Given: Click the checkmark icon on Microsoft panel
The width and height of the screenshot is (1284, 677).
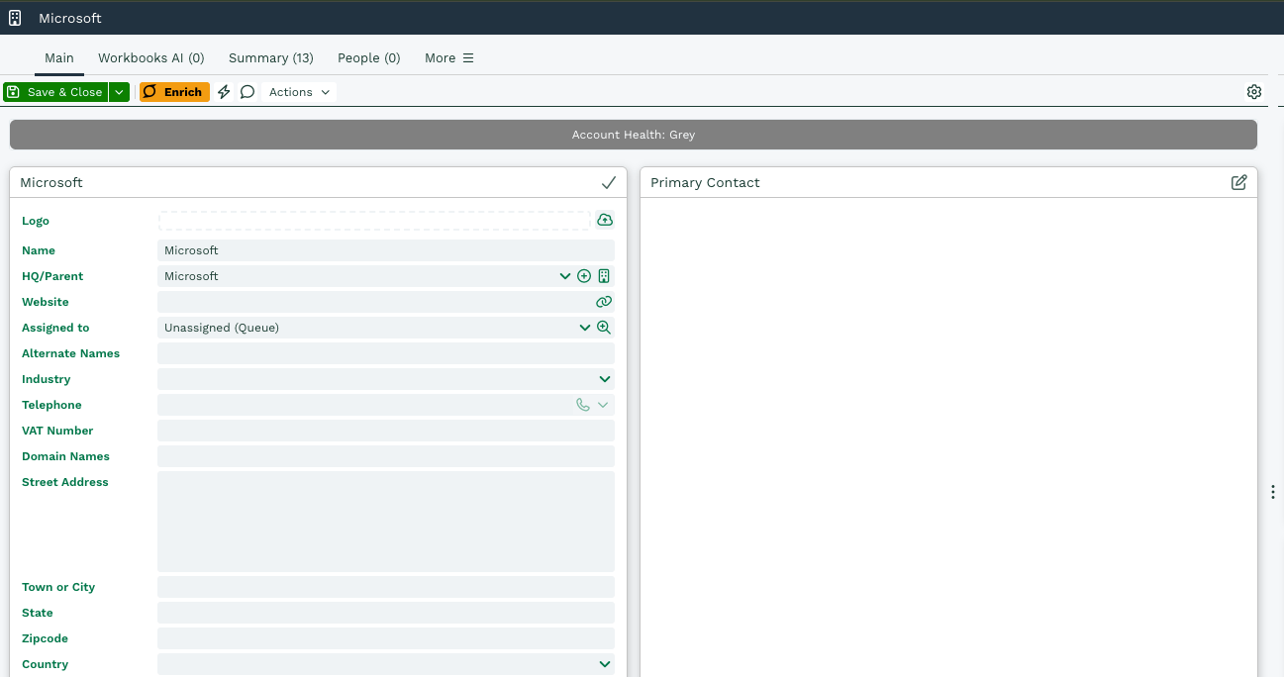Looking at the screenshot, I should (x=609, y=182).
